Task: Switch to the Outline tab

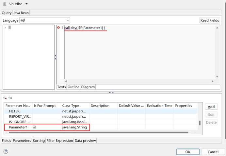Action: [x=73, y=87]
